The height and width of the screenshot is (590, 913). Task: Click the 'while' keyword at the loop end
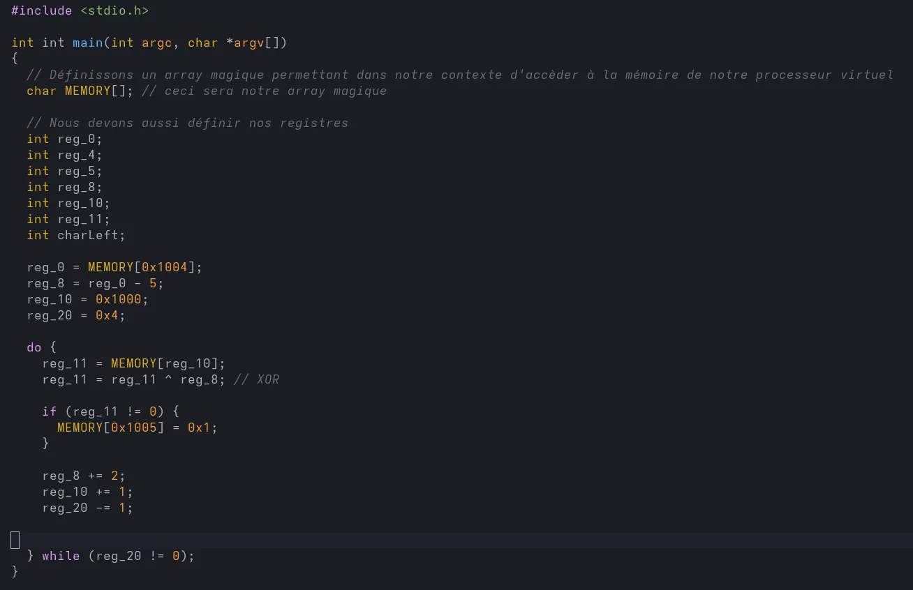pyautogui.click(x=61, y=556)
